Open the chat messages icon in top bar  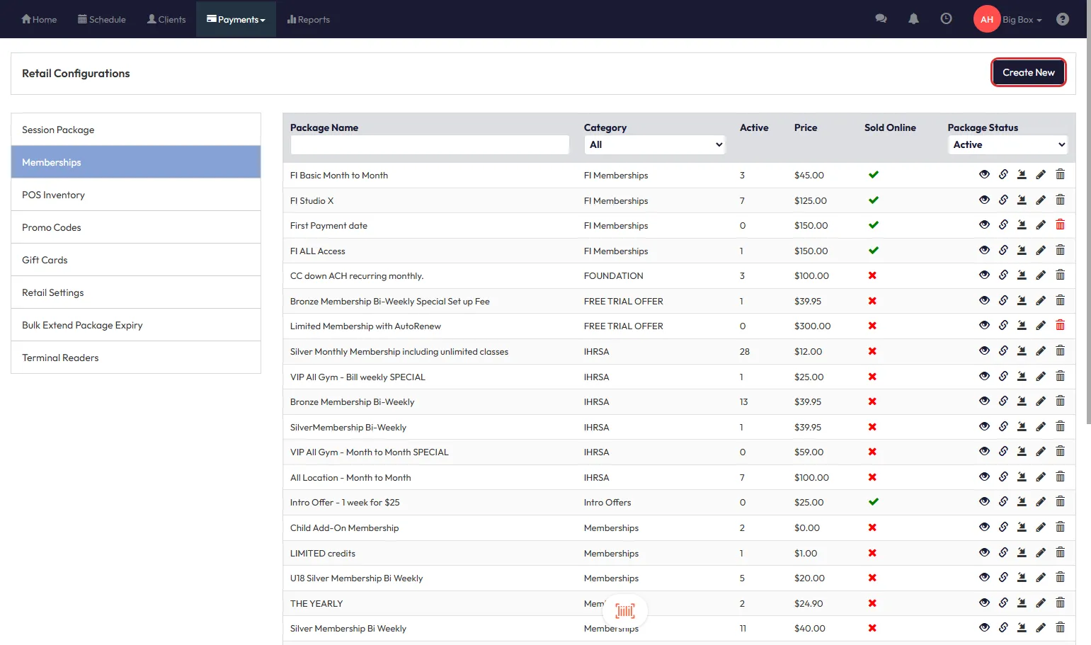[x=881, y=19]
